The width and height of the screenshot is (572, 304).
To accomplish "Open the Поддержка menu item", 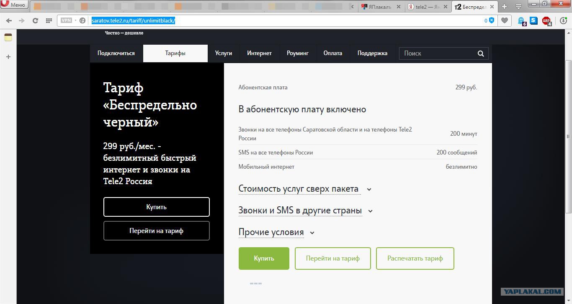I will (372, 53).
